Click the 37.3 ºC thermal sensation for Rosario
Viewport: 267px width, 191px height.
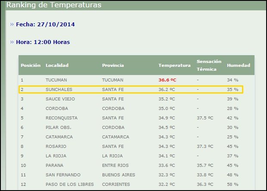[205, 146]
